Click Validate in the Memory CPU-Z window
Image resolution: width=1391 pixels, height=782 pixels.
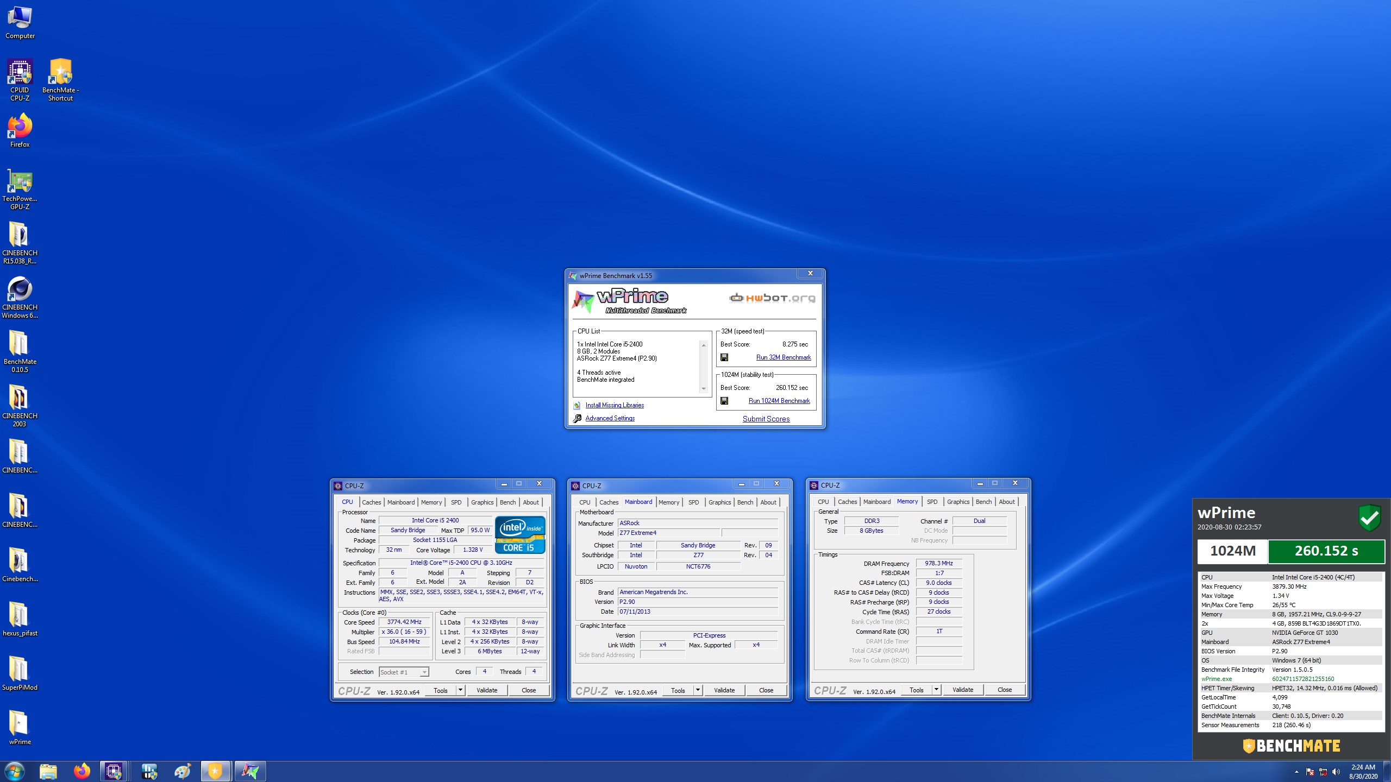[x=963, y=690]
